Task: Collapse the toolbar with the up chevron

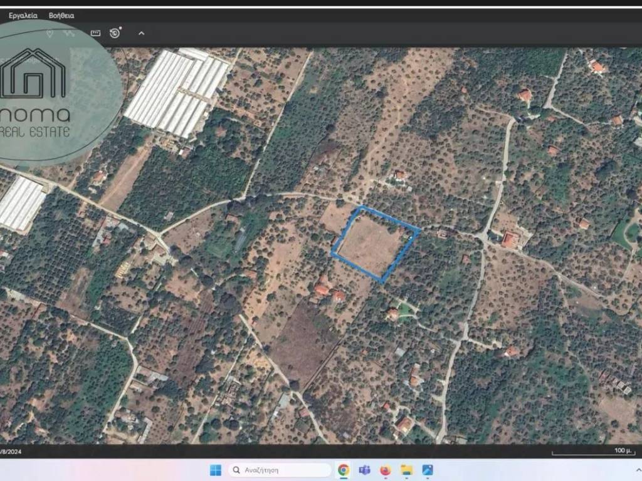Action: (141, 33)
